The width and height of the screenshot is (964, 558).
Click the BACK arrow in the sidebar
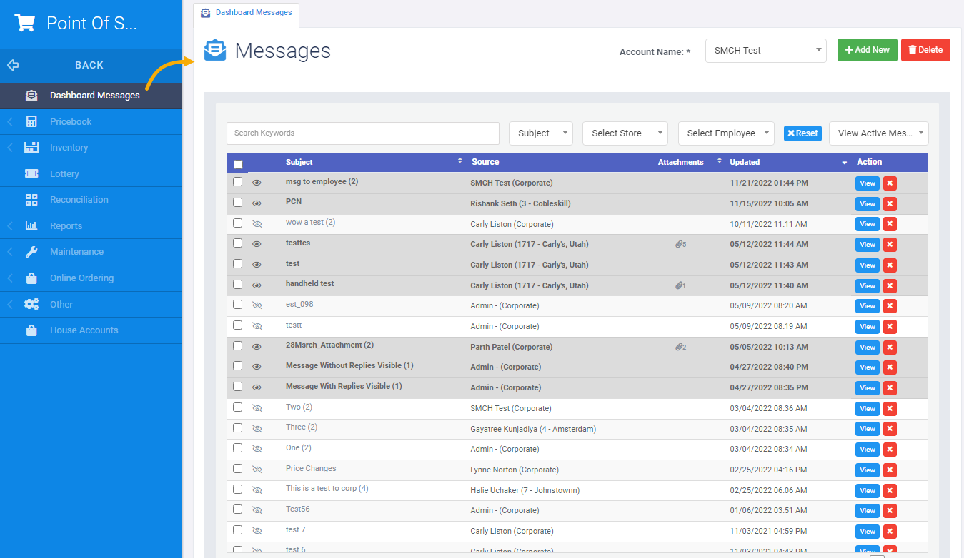point(12,64)
